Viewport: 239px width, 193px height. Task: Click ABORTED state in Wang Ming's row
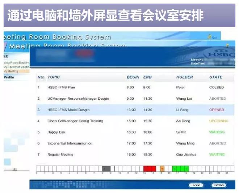218,143
